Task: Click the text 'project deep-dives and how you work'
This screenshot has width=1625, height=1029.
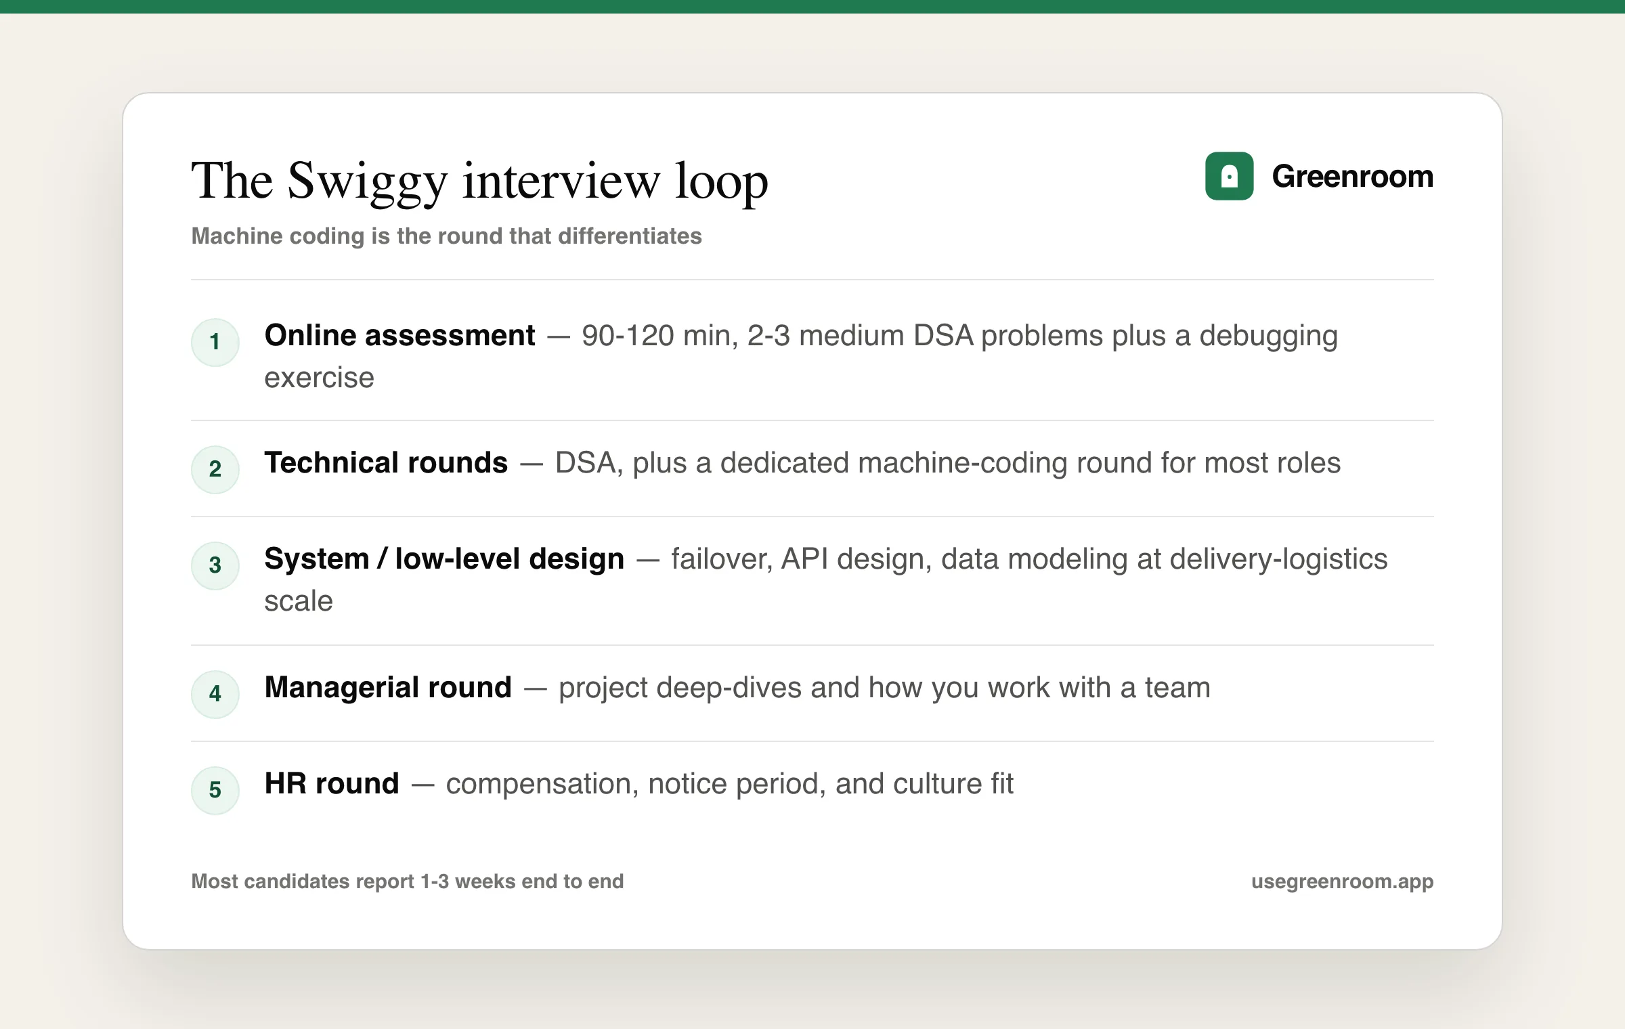Action: tap(803, 688)
